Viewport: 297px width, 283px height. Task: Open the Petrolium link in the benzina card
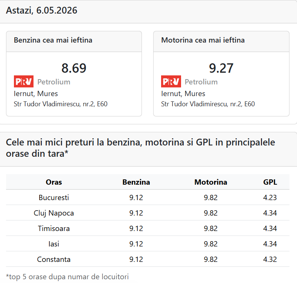pos(54,82)
